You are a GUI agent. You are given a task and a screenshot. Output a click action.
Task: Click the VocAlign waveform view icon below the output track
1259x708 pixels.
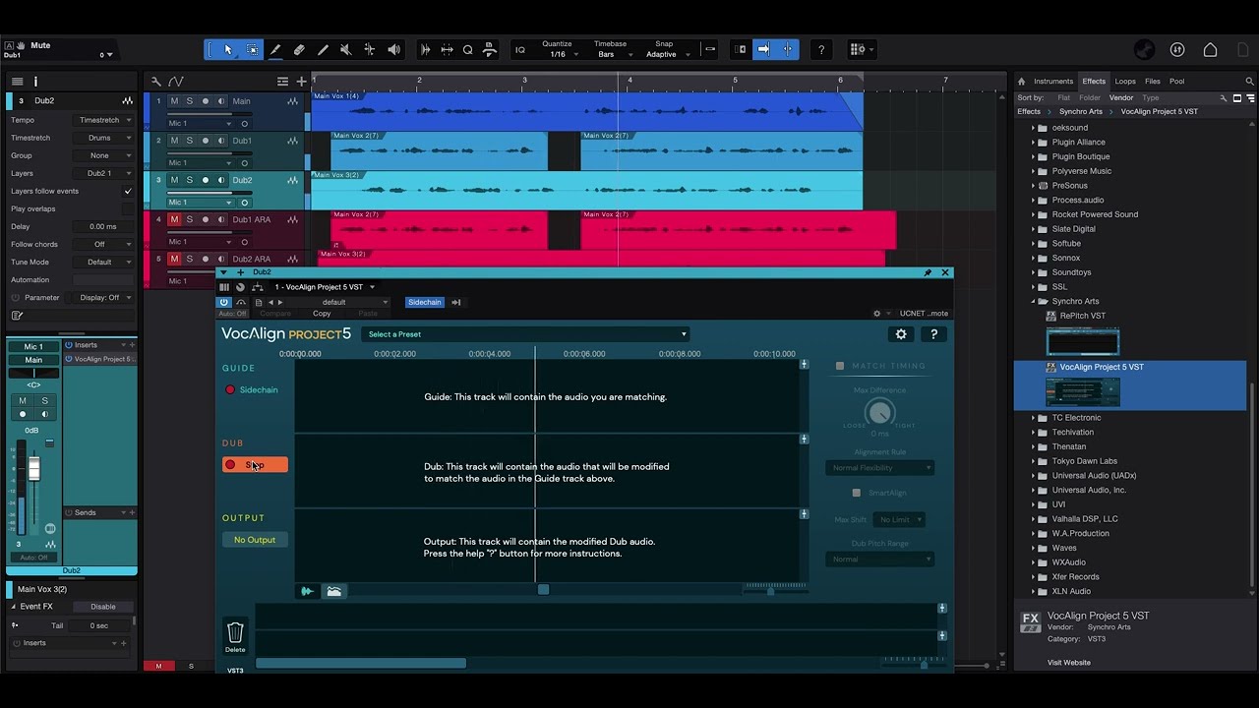point(307,591)
